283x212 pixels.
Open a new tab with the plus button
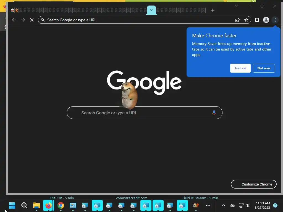(213, 10)
